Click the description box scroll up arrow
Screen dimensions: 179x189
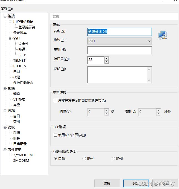click(x=149, y=69)
